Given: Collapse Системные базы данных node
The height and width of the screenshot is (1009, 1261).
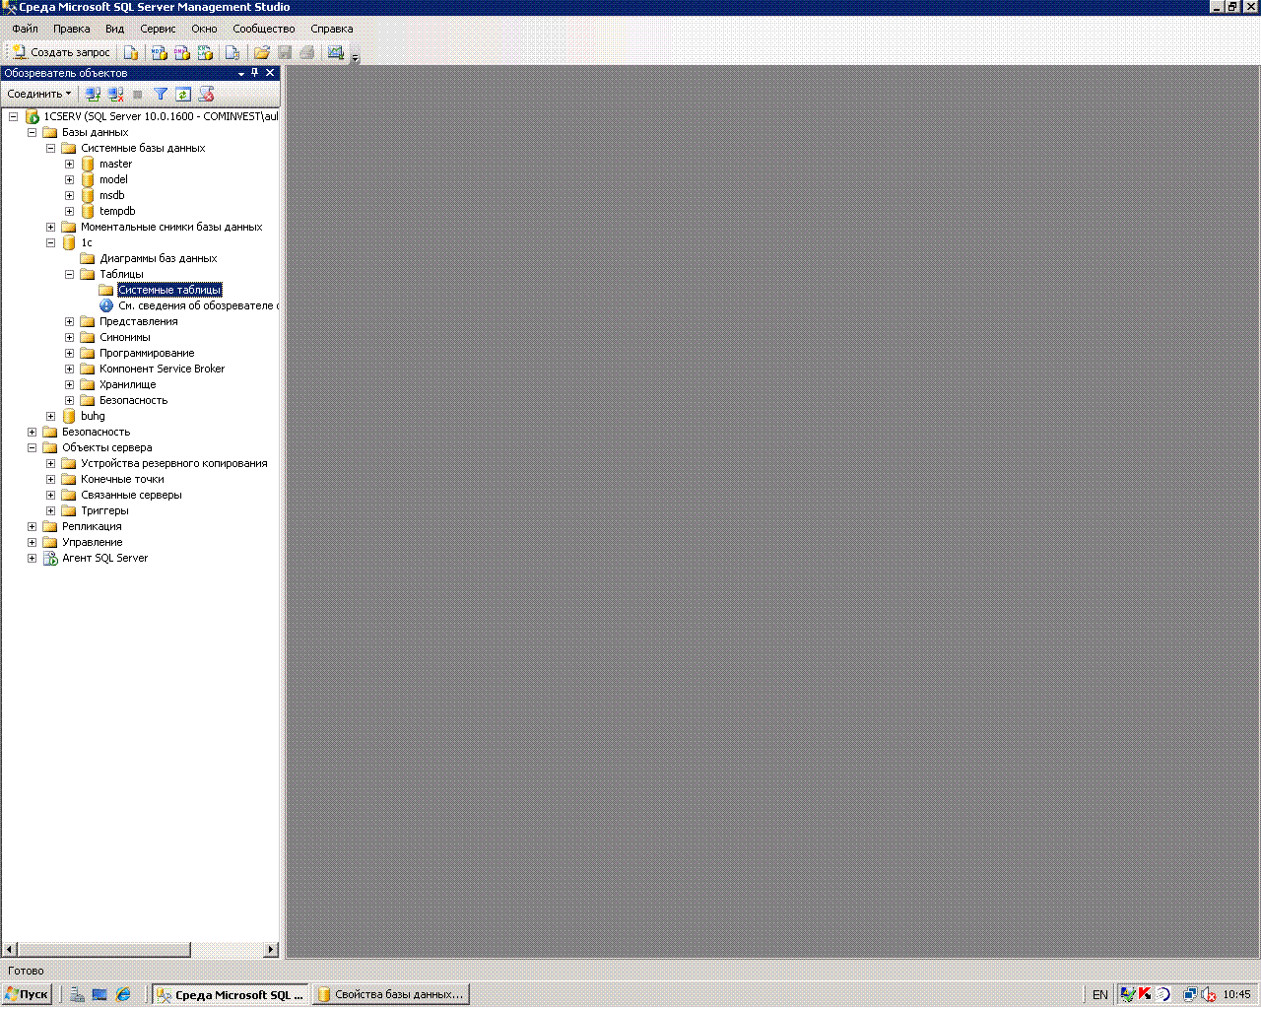Looking at the screenshot, I should click(x=50, y=148).
